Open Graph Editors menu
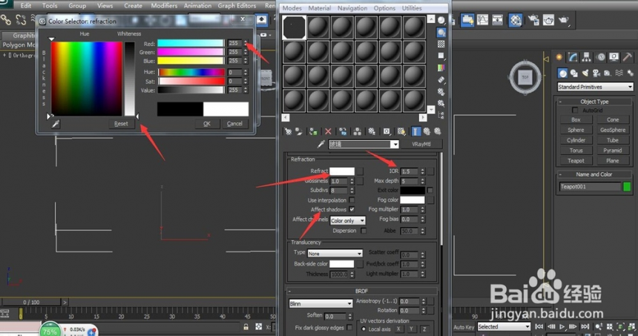The width and height of the screenshot is (638, 336). [x=237, y=6]
